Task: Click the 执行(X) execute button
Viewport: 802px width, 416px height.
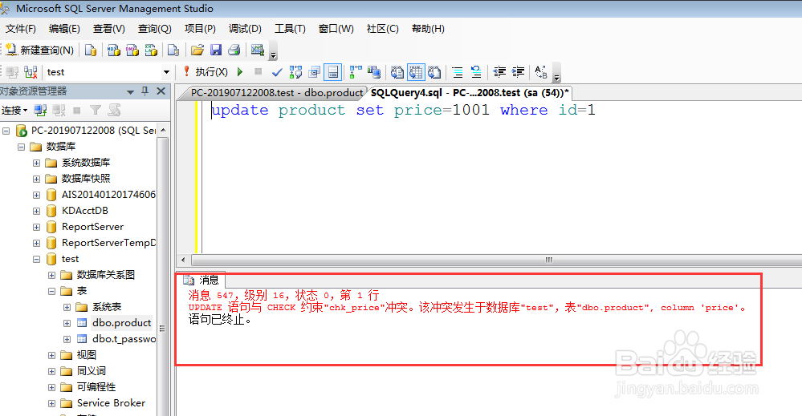Action: 206,72
